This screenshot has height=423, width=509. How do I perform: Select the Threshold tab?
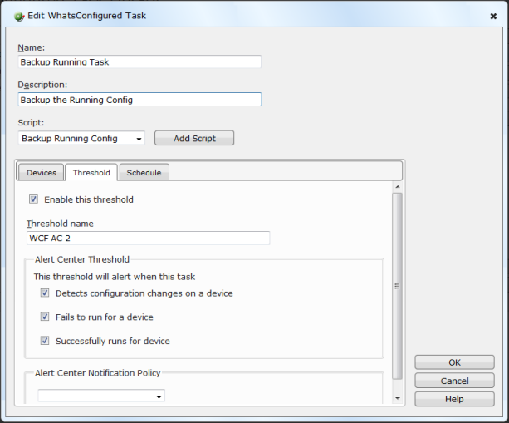pyautogui.click(x=91, y=172)
